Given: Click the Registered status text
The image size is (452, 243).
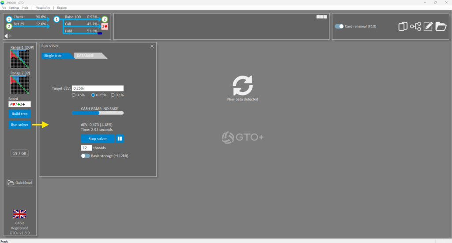Looking at the screenshot, I should pyautogui.click(x=19, y=228).
